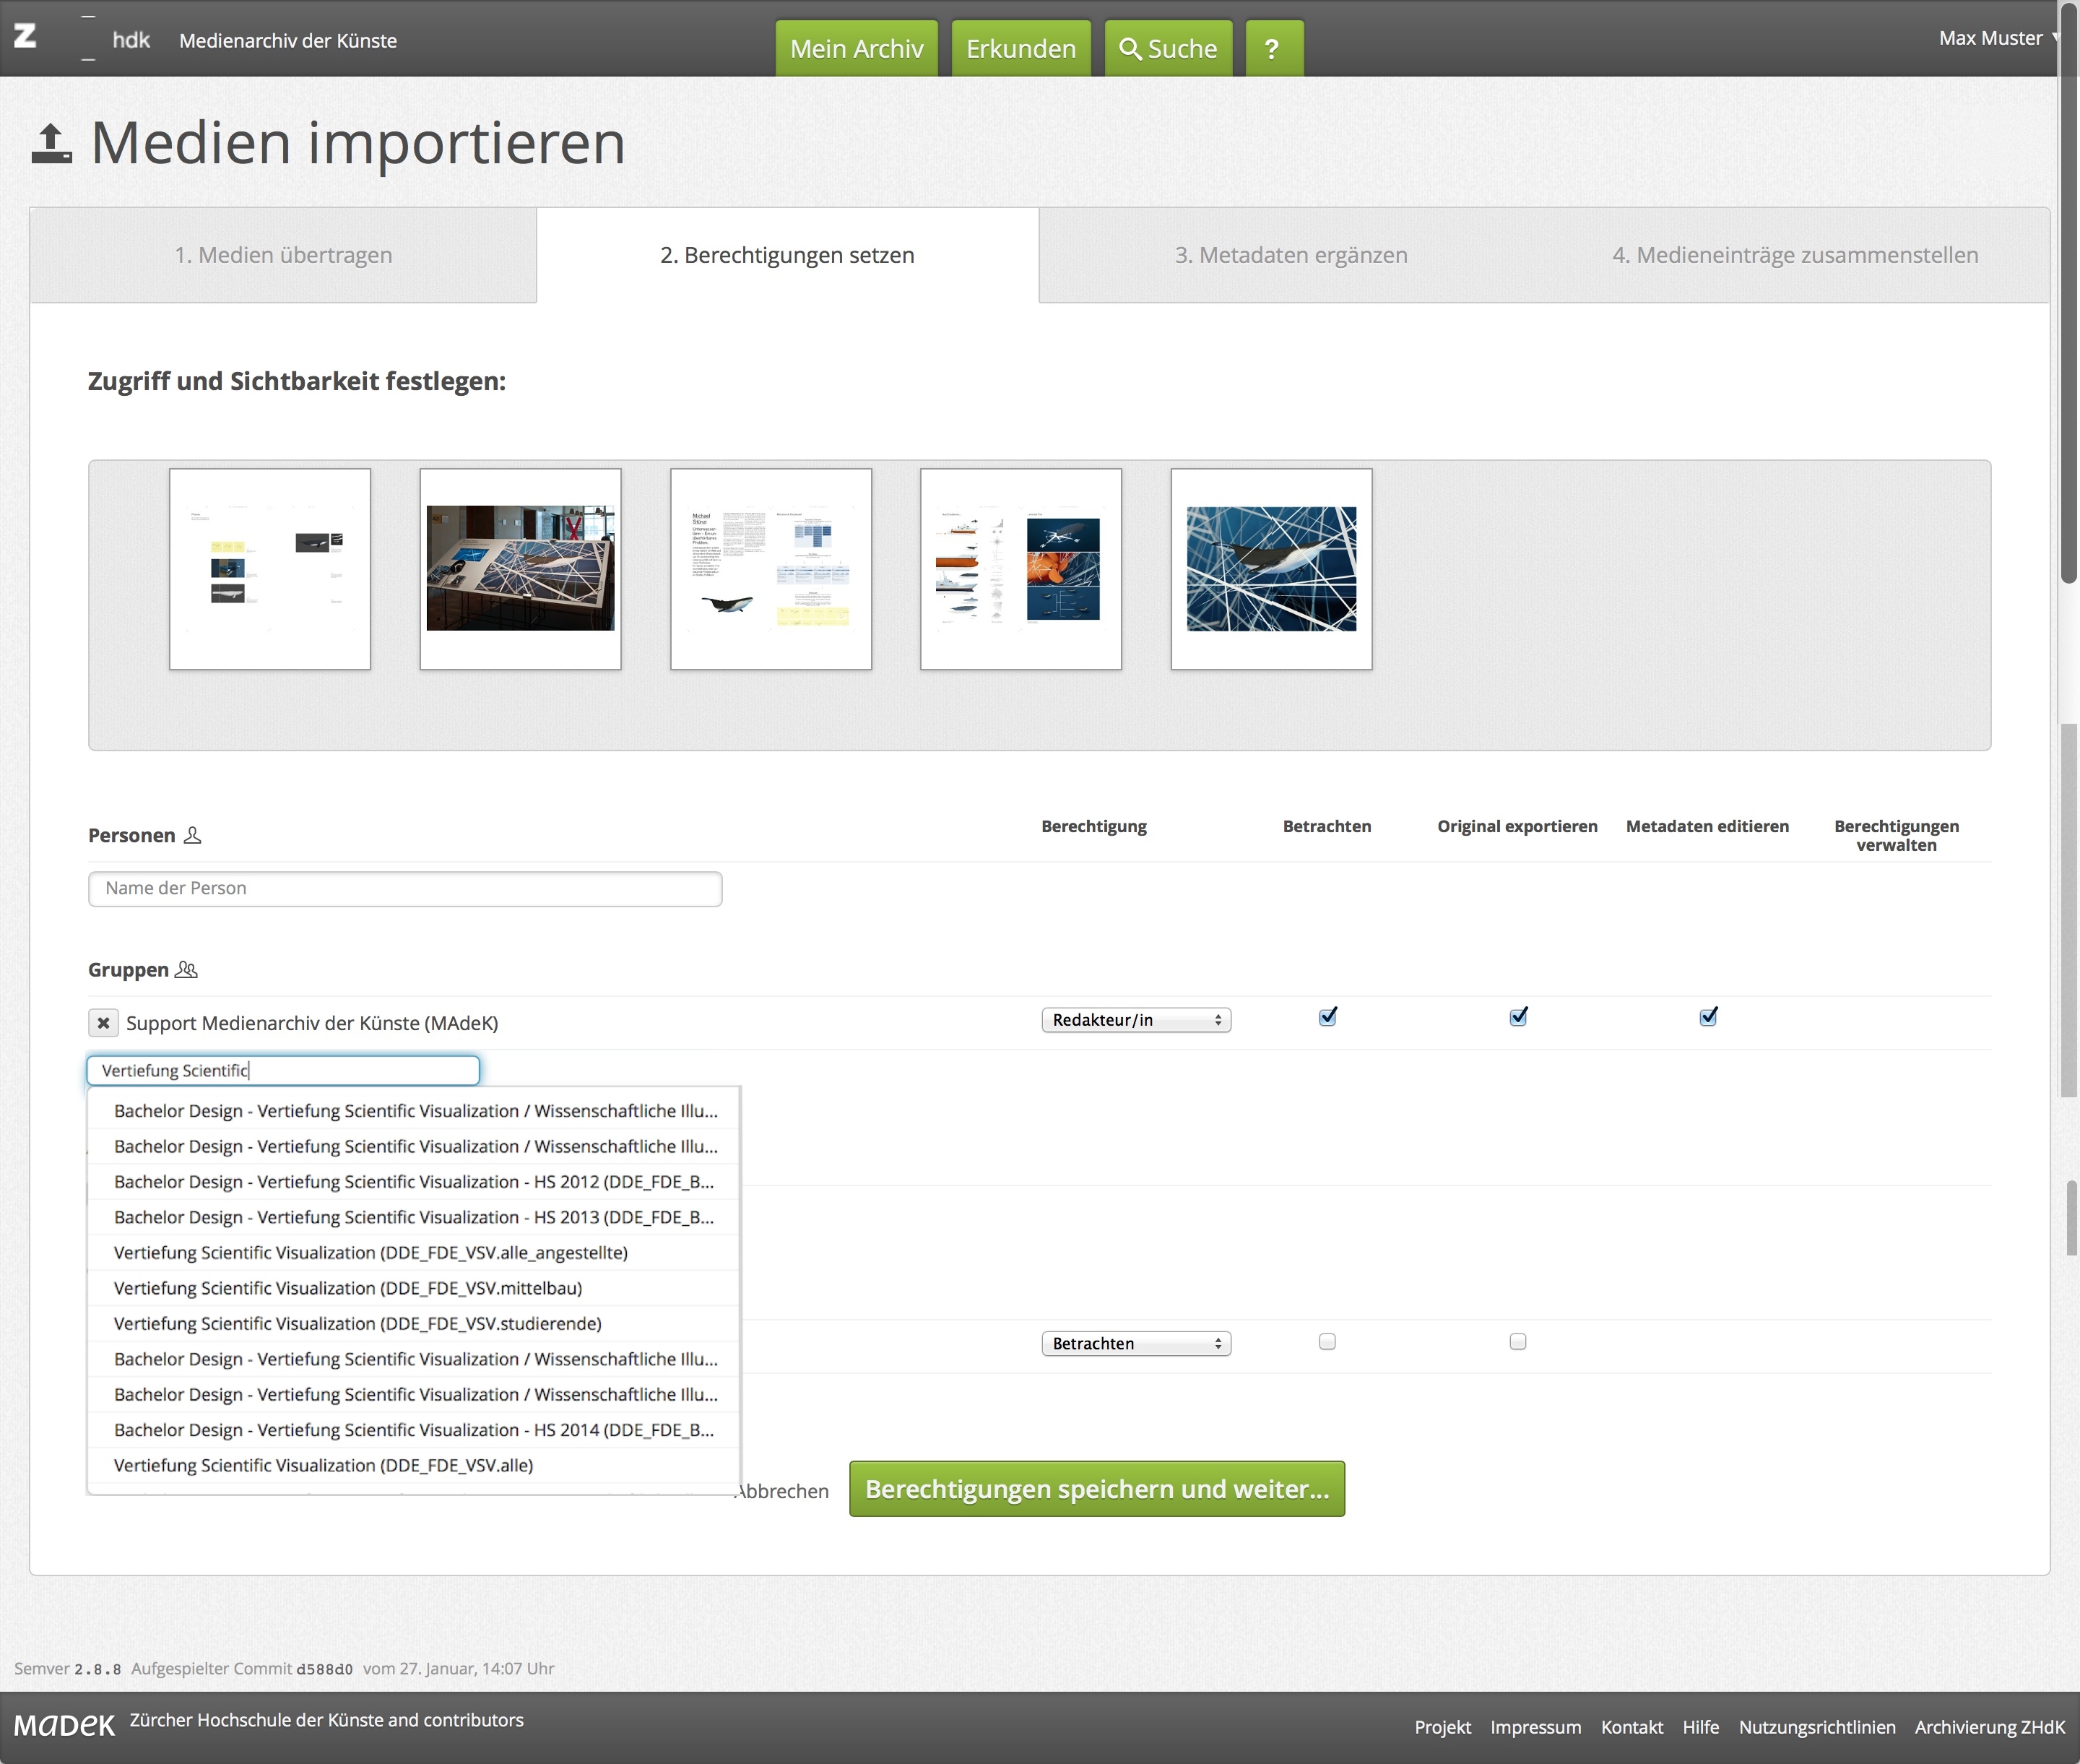
Task: Enable Original exportieren checkbox in Betrachten row
Action: pyautogui.click(x=1517, y=1342)
